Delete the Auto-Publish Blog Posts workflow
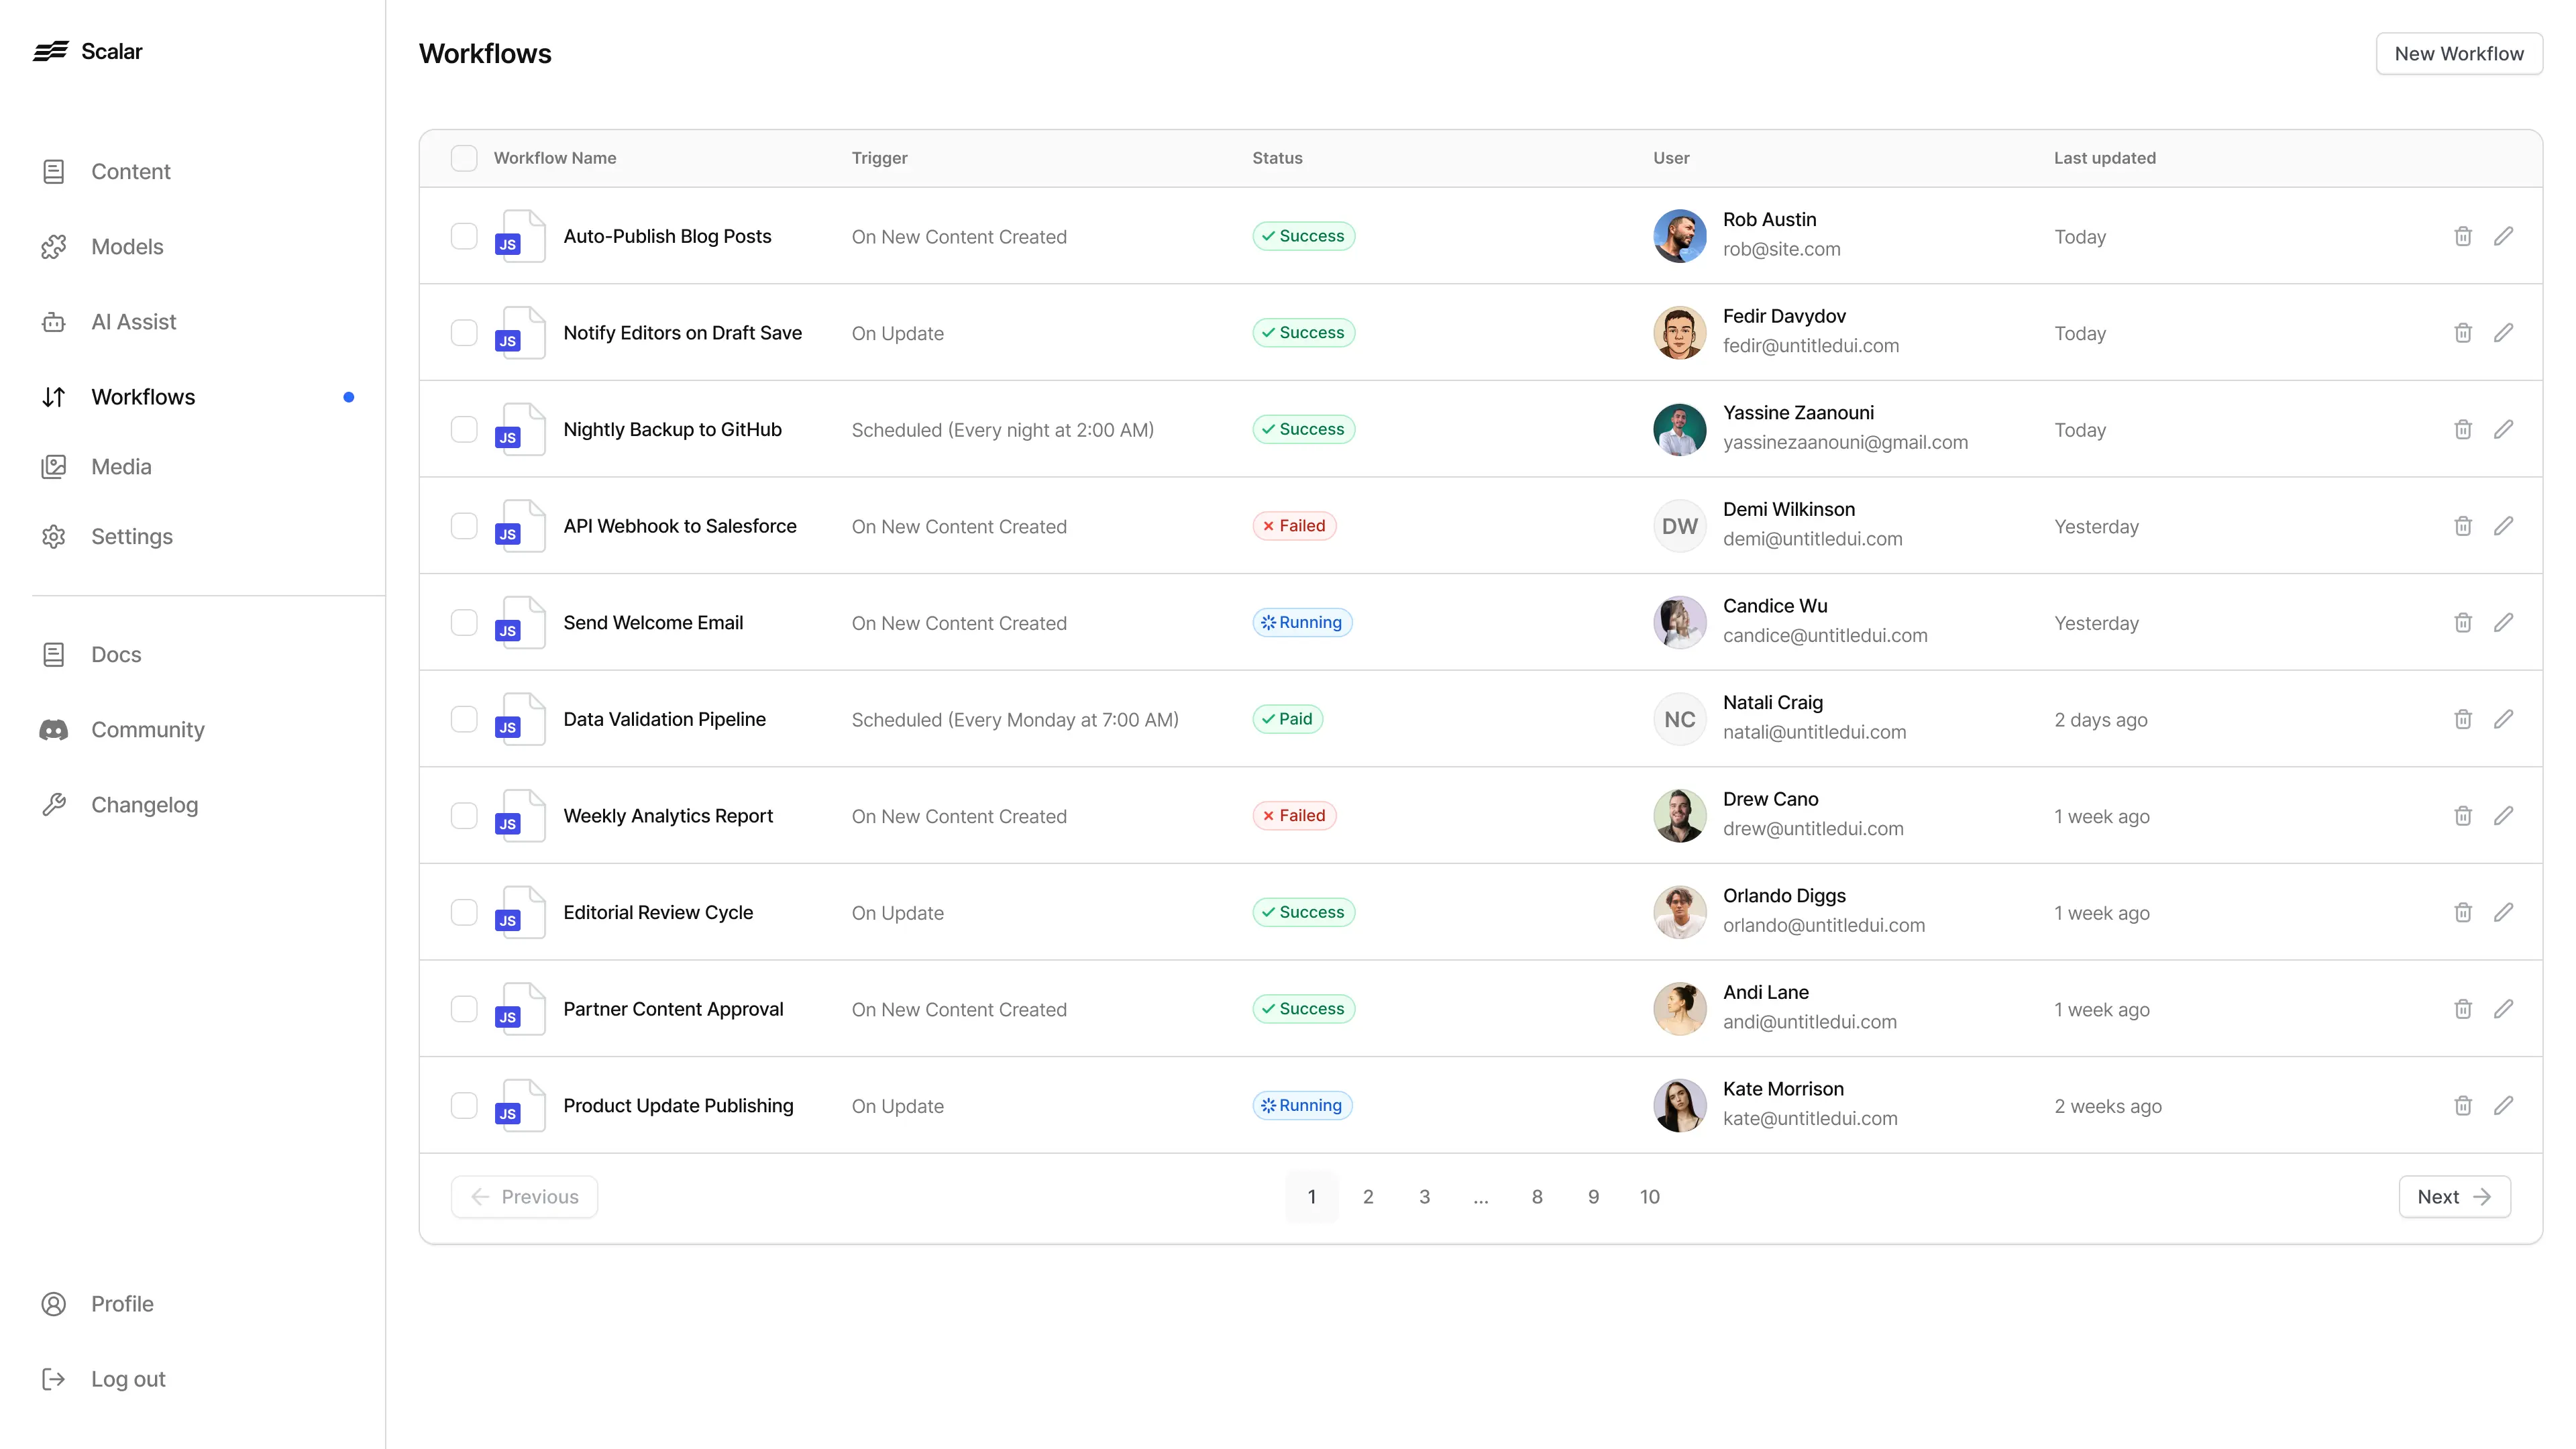Viewport: 2576px width, 1449px height. 2462,236
